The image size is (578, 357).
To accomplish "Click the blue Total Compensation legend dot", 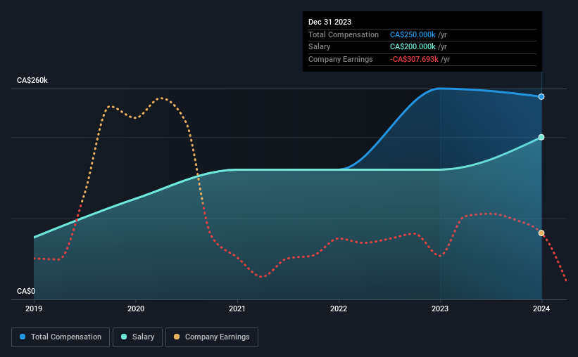I will coord(23,337).
